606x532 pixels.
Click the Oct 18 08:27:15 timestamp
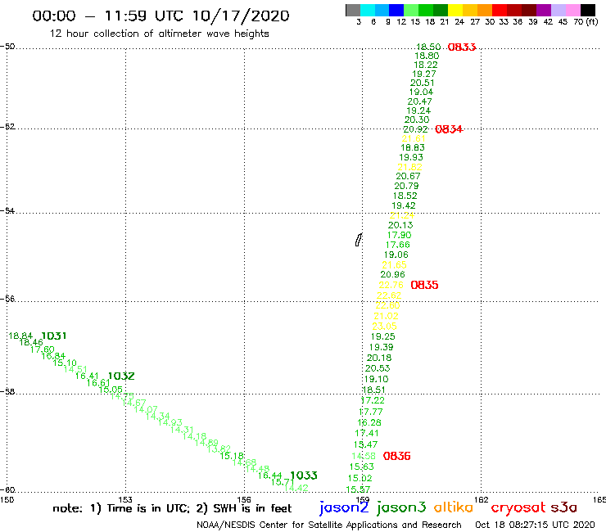click(535, 525)
